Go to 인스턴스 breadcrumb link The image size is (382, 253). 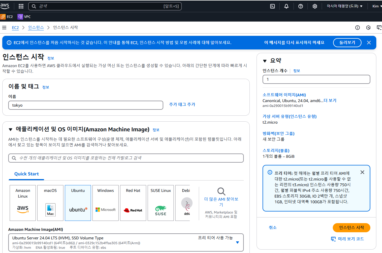tap(36, 28)
